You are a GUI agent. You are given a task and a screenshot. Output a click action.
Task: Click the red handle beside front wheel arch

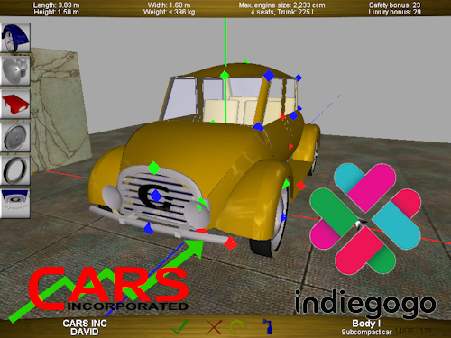(300, 186)
